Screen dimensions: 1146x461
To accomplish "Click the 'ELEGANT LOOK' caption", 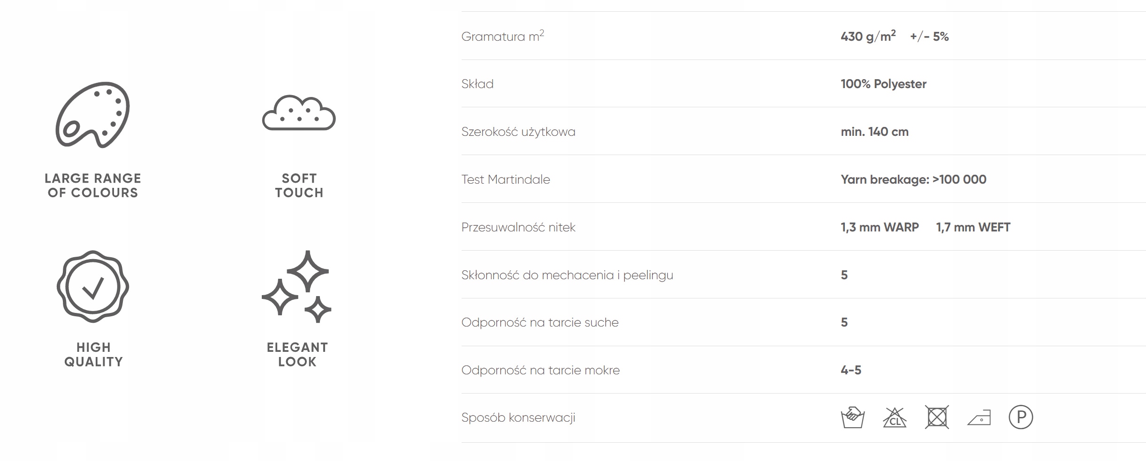I will (297, 355).
